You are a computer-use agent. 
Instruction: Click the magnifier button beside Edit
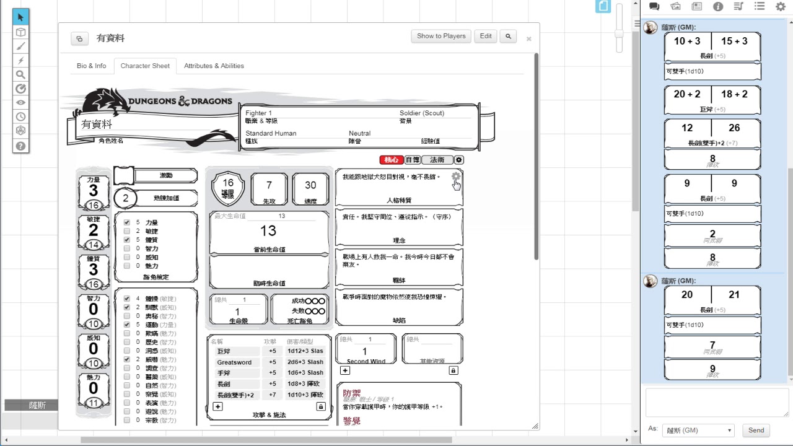pyautogui.click(x=509, y=37)
